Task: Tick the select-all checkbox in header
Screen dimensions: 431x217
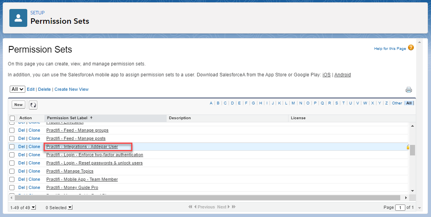Action: click(12, 118)
